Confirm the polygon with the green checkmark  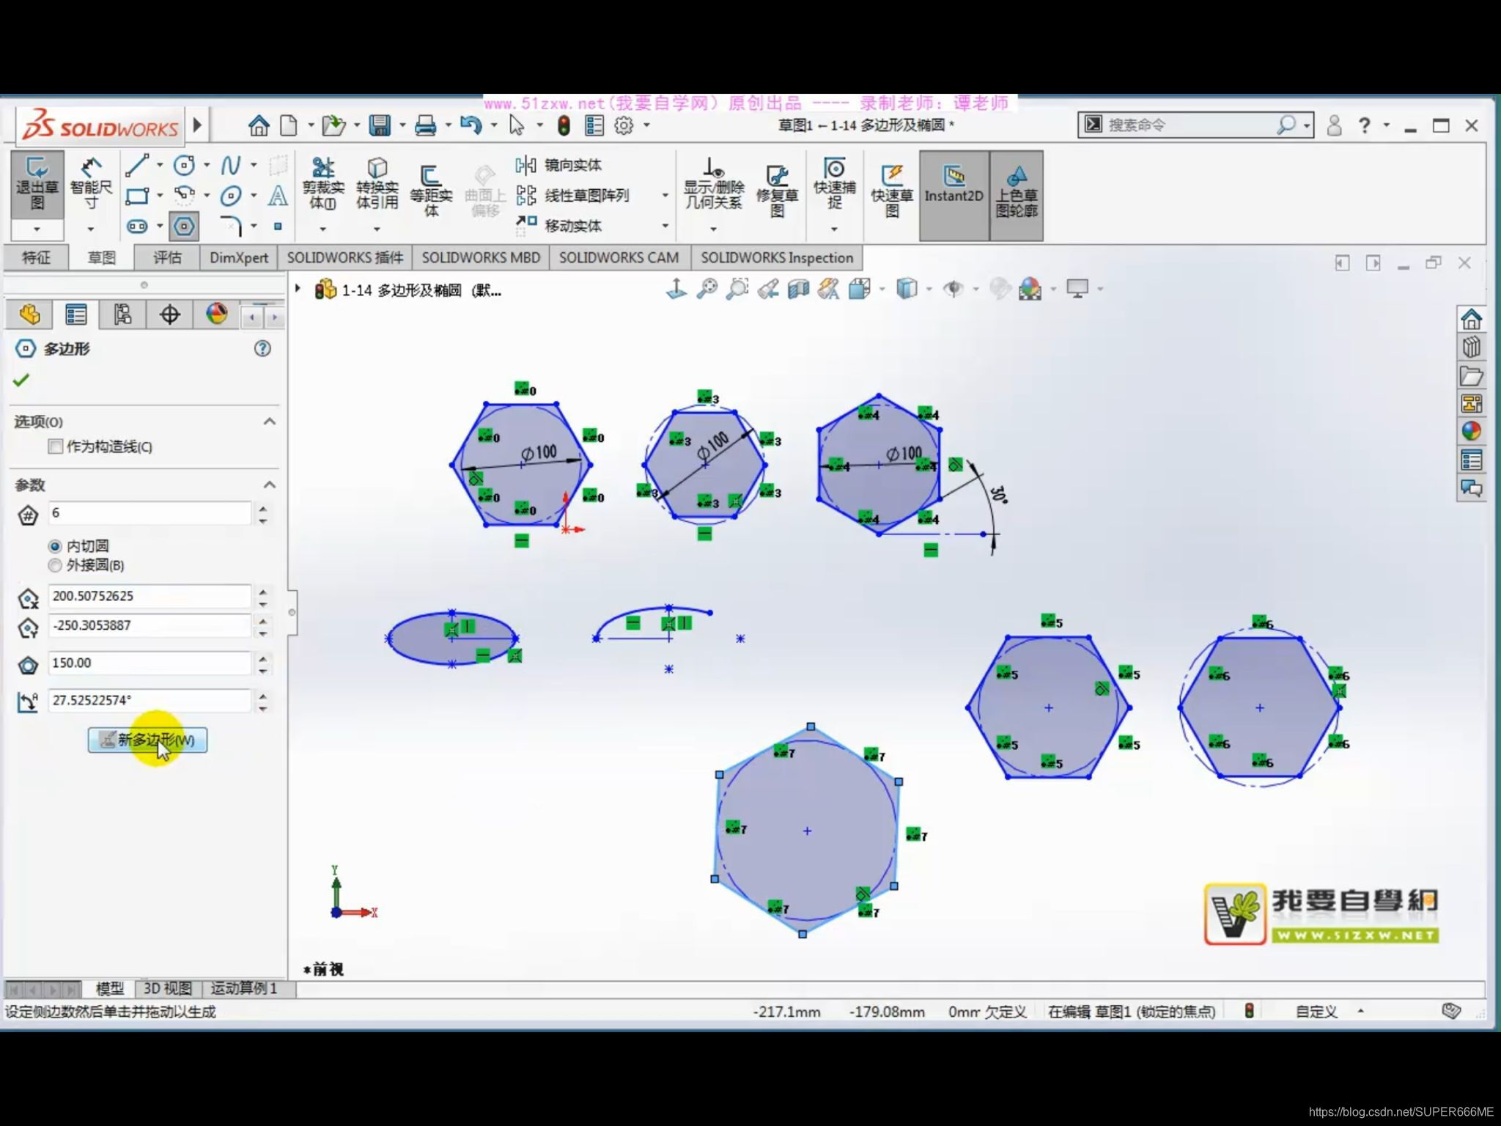point(21,380)
